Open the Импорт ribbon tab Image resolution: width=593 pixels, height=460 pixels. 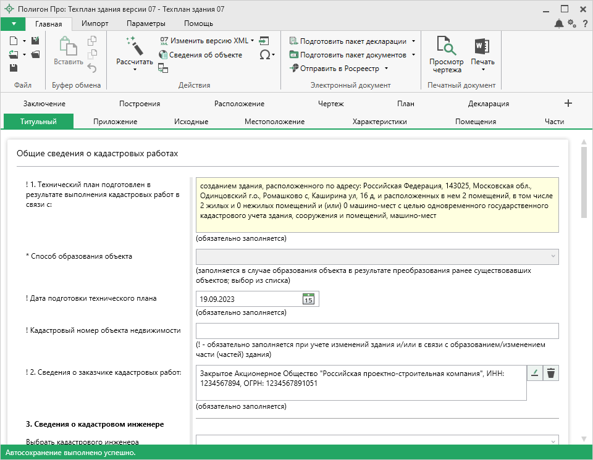pyautogui.click(x=95, y=23)
